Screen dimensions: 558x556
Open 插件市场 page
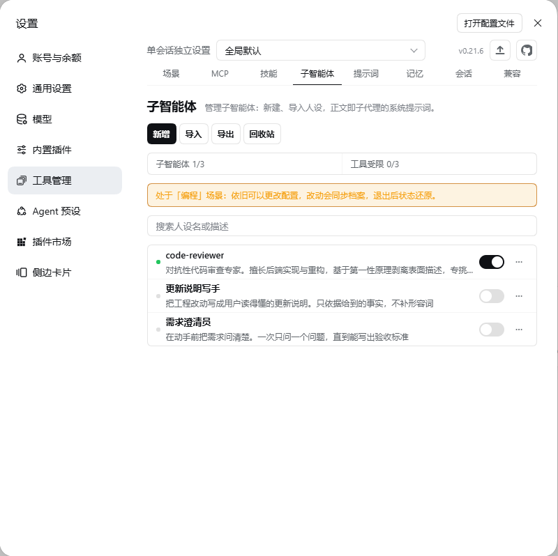[65, 242]
